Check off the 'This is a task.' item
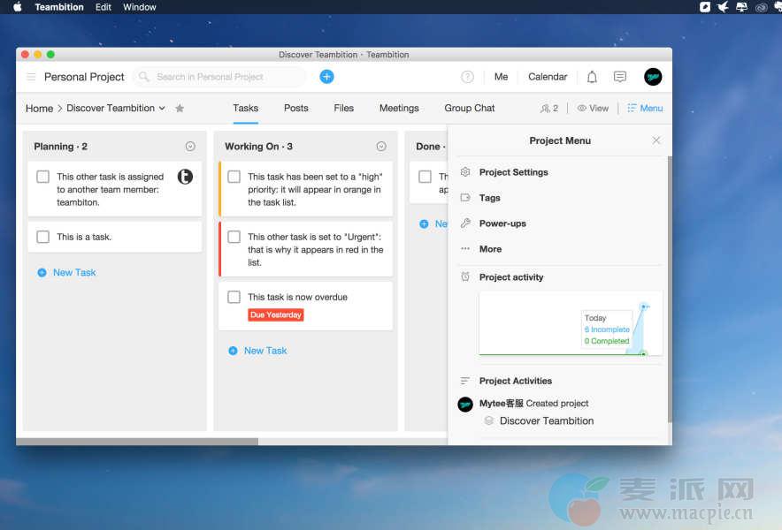The height and width of the screenshot is (530, 782). pos(42,237)
